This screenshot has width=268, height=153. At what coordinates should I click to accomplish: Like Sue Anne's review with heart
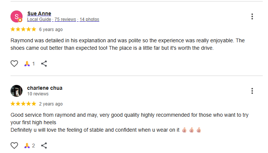point(14,64)
